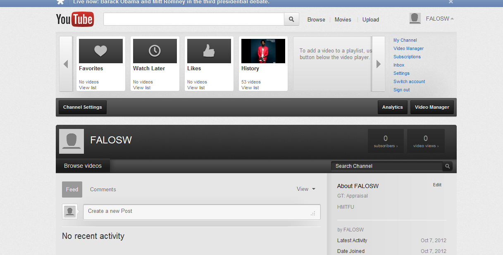The width and height of the screenshot is (503, 255).
Task: Click View list under Watch Later
Action: pos(142,88)
